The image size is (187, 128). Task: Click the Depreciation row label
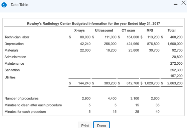point(14,44)
